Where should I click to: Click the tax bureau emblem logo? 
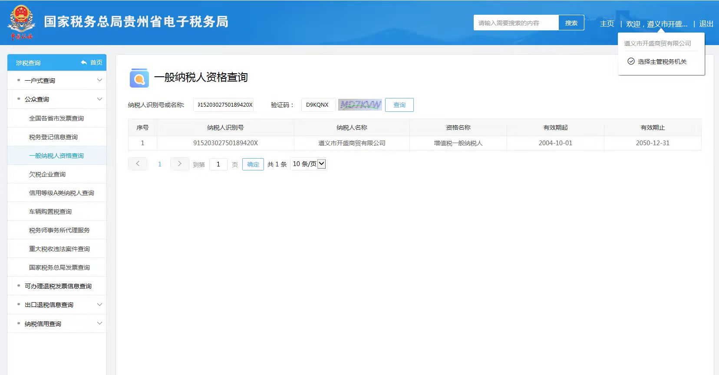coord(21,22)
